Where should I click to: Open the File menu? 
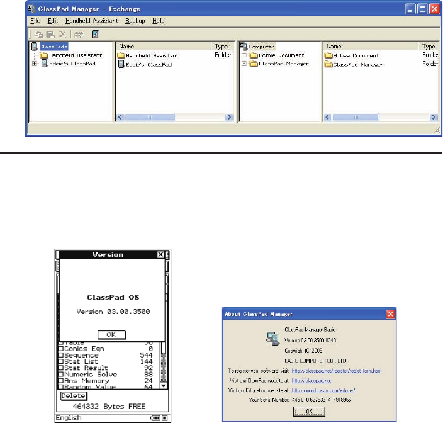(x=35, y=21)
